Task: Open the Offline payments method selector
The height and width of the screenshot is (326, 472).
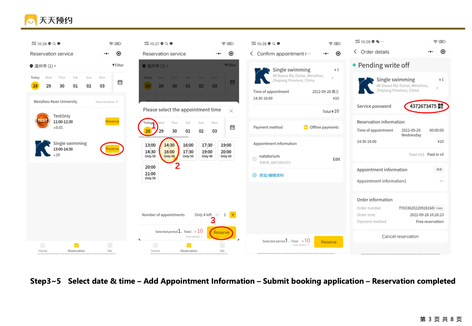Action: point(321,127)
